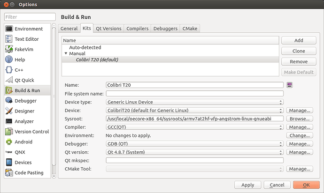The image size is (324, 193).
Task: Remove the selected kit
Action: (299, 62)
